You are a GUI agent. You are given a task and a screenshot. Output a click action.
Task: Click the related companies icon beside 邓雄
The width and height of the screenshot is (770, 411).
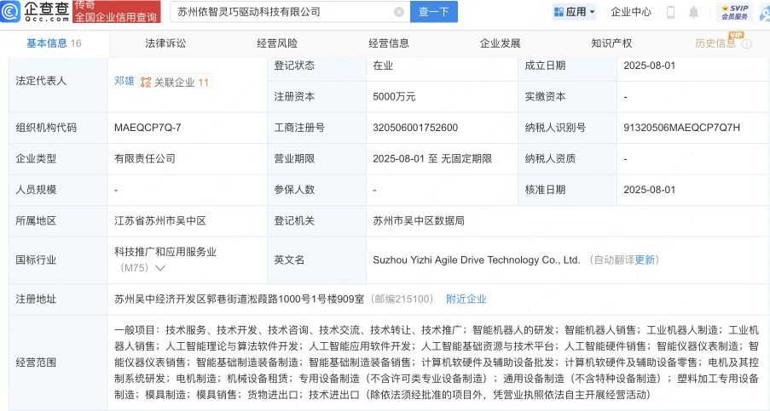[145, 83]
